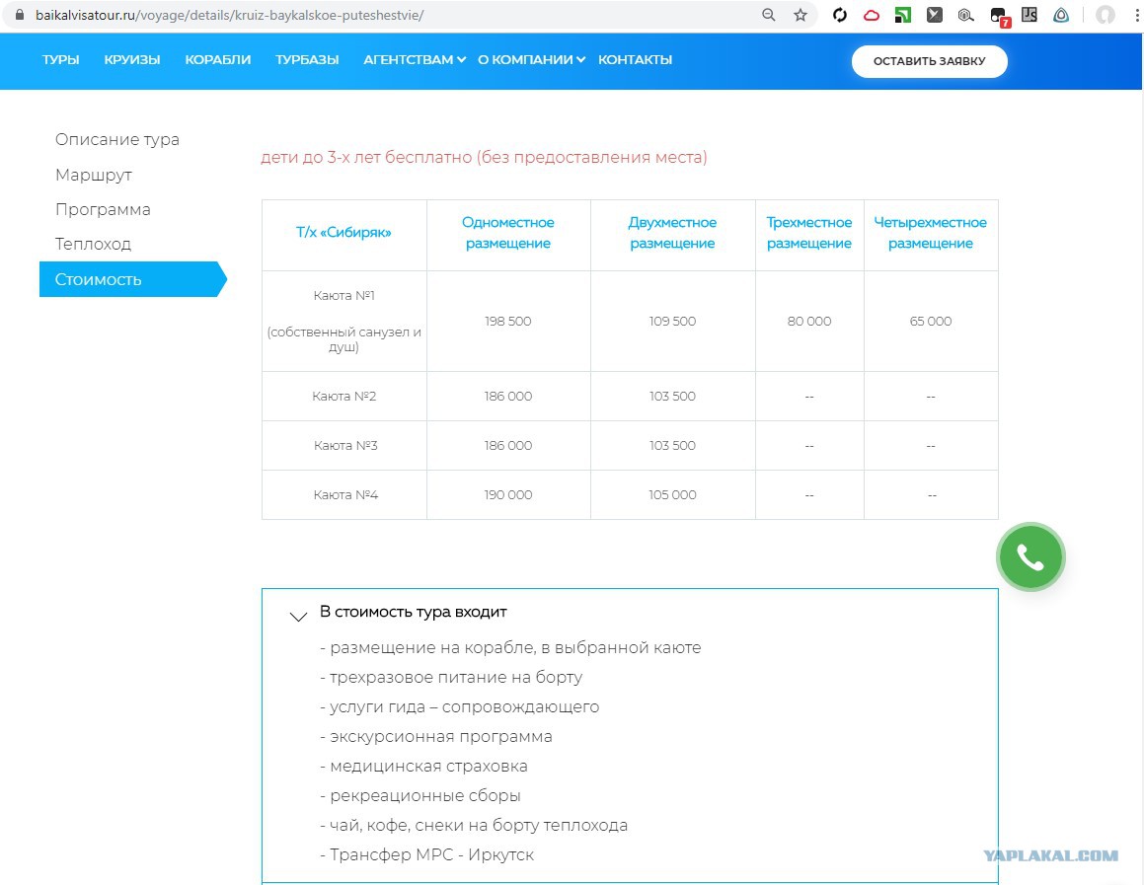Screen dimensions: 1144x885
Task: Jump to Маршрут section
Action: (x=94, y=175)
